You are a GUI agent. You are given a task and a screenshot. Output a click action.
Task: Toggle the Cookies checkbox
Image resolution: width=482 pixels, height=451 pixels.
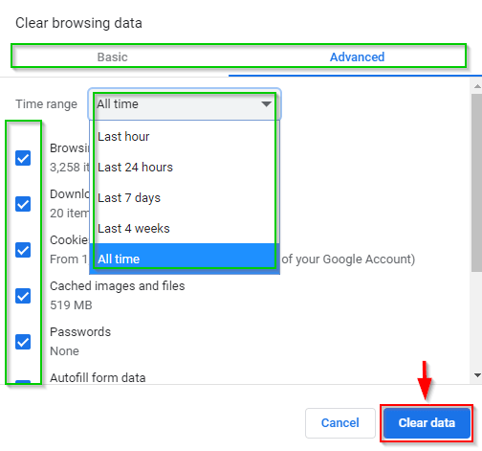coord(23,250)
